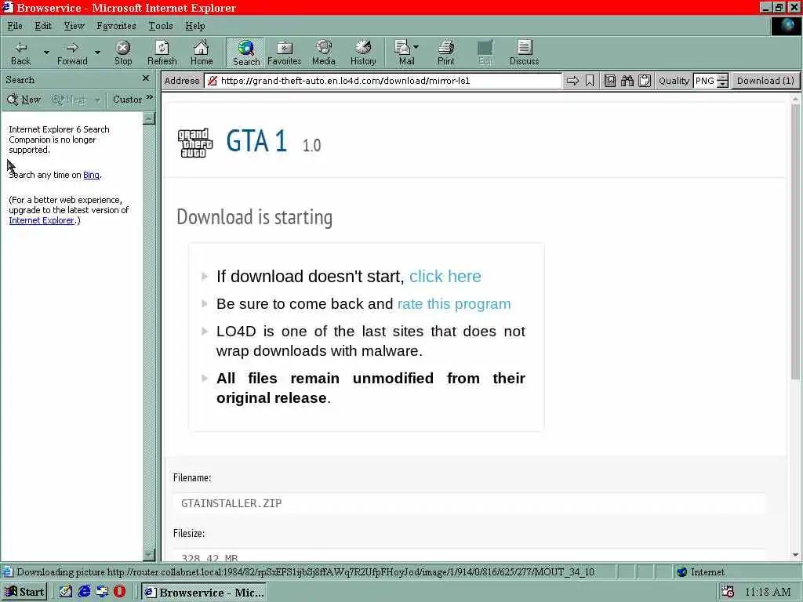Click the Go arrow next to address bar
The width and height of the screenshot is (803, 602).
(572, 81)
